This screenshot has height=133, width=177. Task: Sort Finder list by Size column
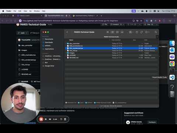point(134,40)
